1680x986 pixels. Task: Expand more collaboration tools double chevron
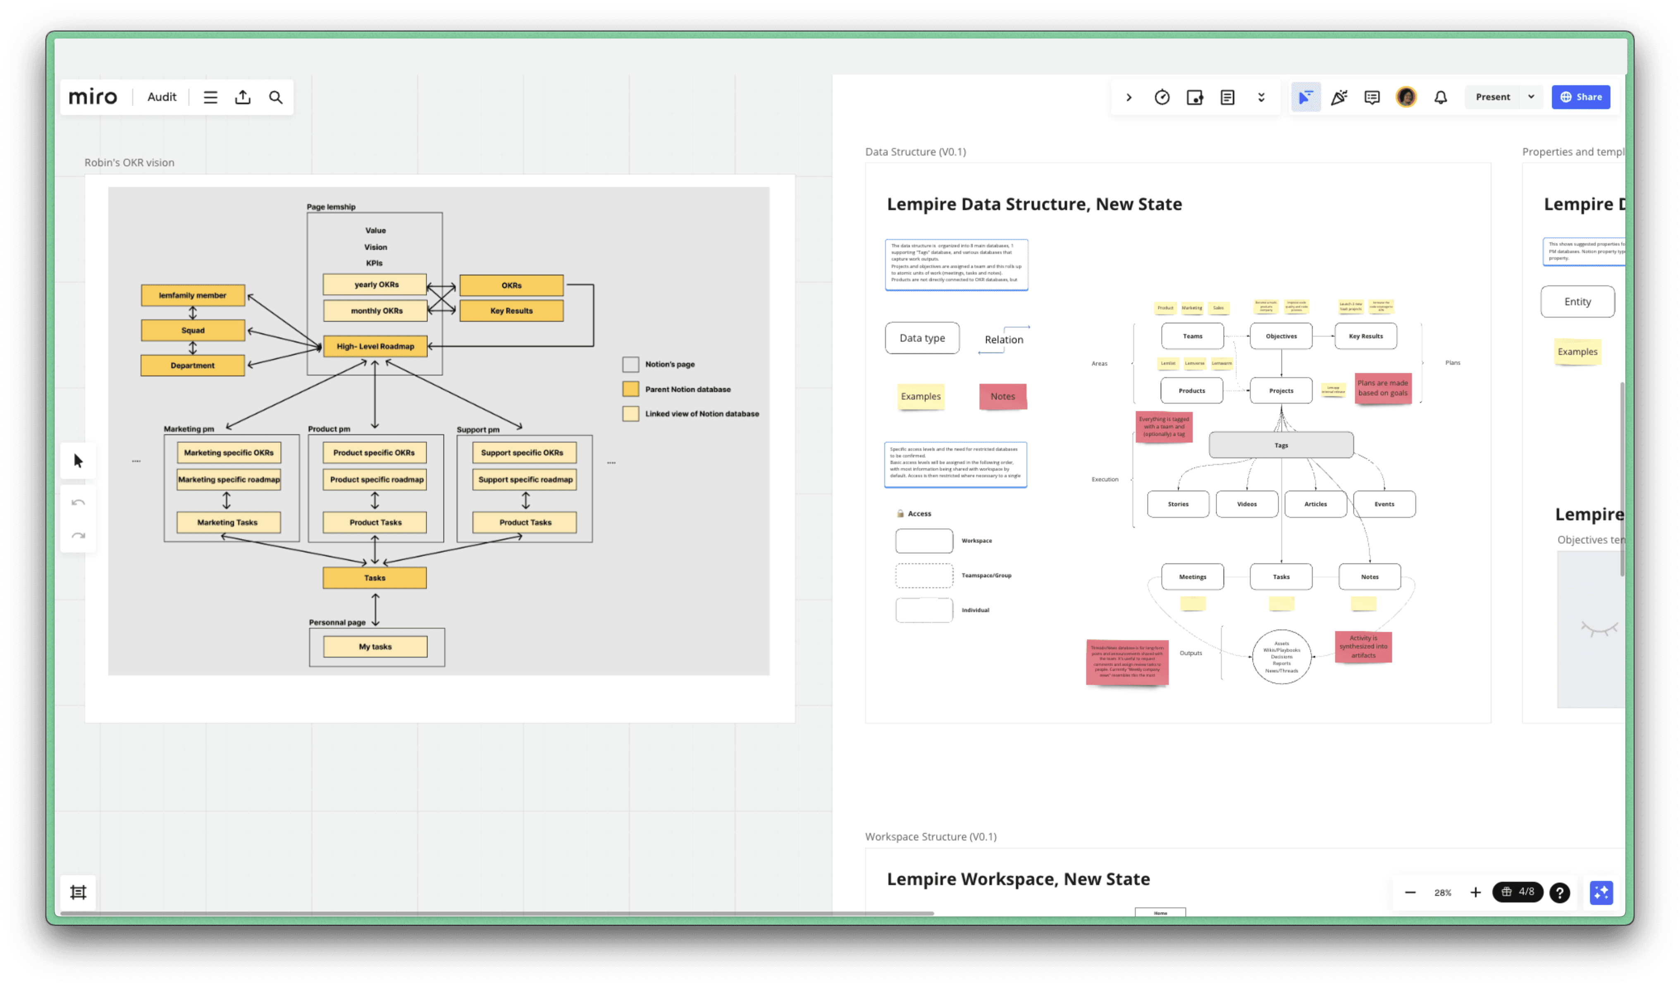pos(1261,97)
